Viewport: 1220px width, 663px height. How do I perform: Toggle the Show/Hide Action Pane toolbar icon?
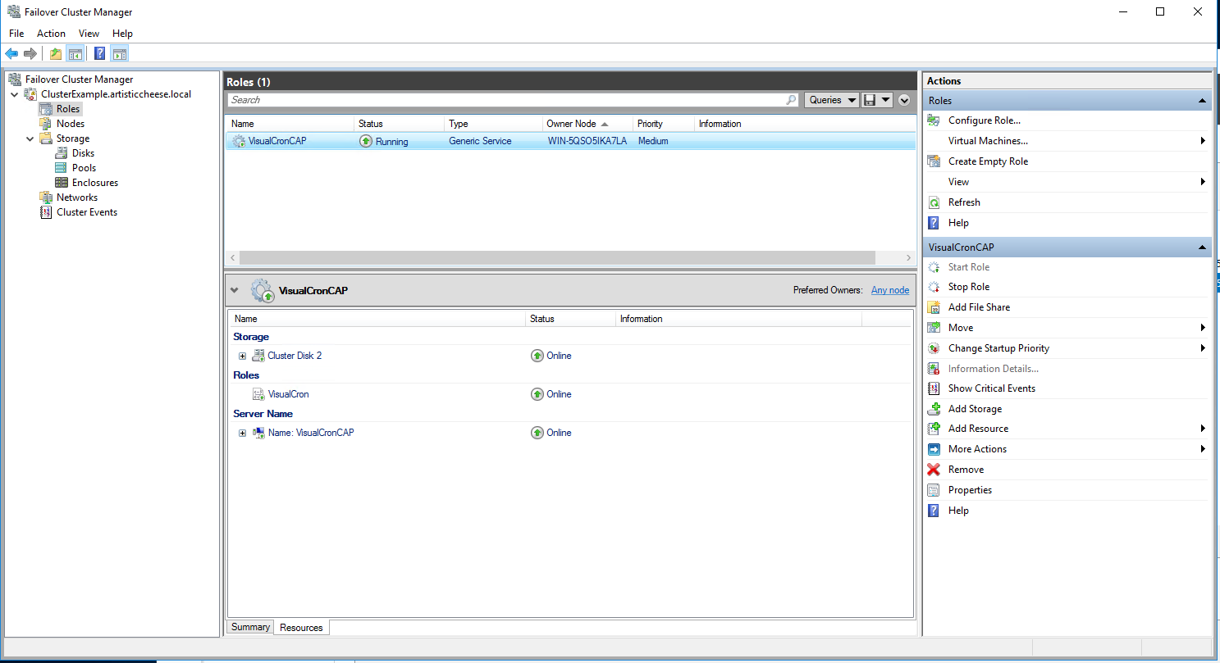120,54
